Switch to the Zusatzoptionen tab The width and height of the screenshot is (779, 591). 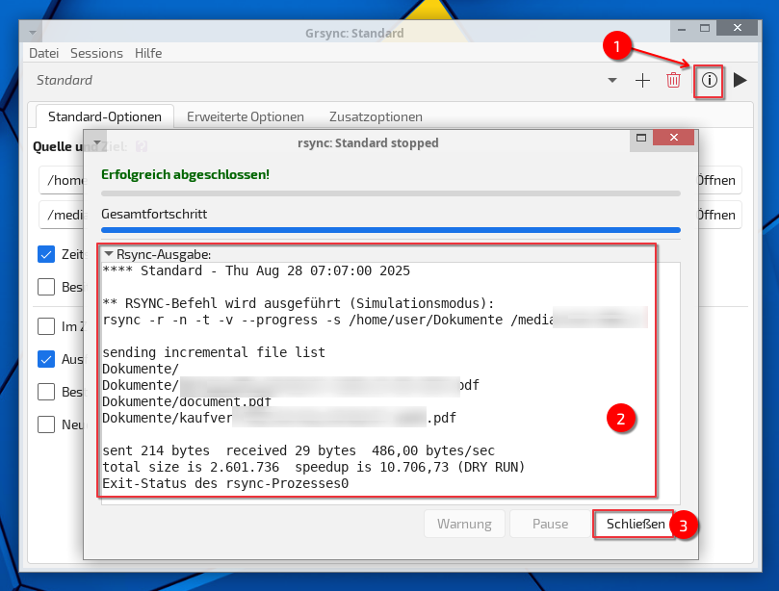(x=377, y=116)
